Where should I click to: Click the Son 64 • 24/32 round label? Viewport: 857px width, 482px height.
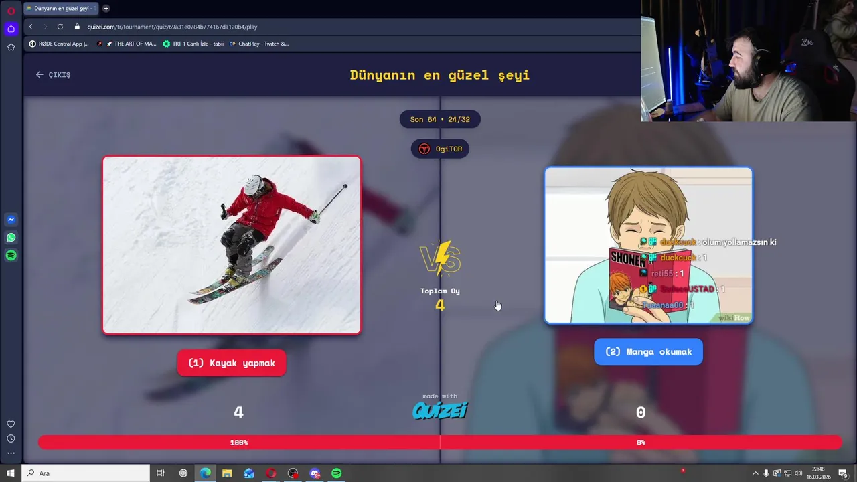pos(440,119)
